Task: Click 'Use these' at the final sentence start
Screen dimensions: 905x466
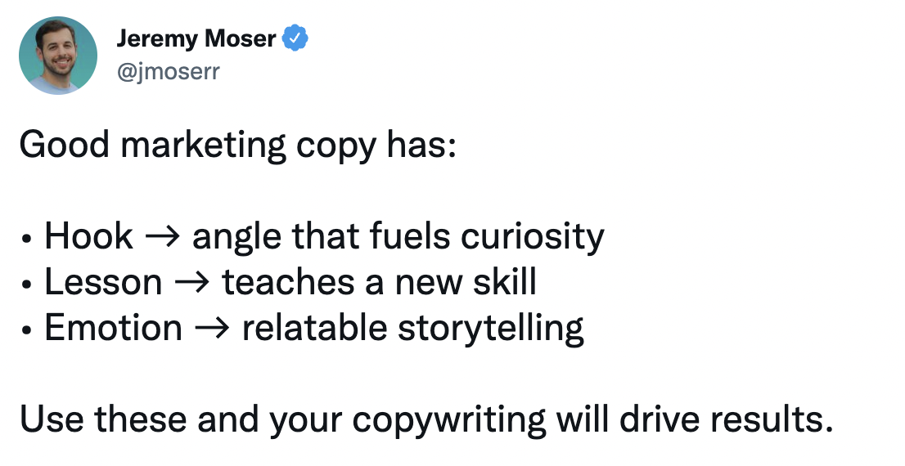Action: tap(89, 420)
